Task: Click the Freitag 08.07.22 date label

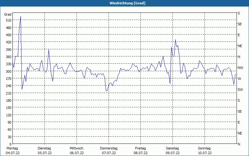Action: click(x=141, y=150)
